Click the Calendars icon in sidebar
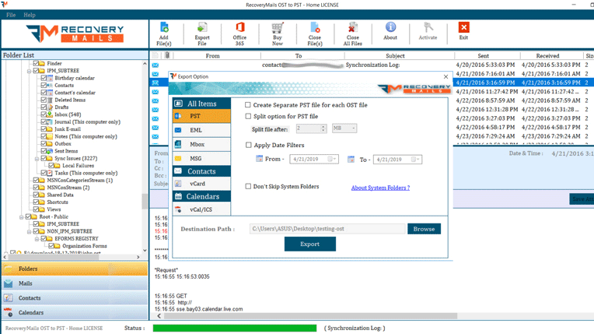Screen dimensions: 594x334 point(9,312)
